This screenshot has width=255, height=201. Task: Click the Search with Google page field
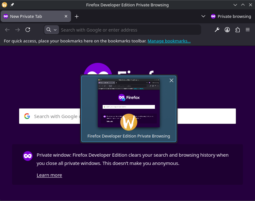tap(54, 116)
